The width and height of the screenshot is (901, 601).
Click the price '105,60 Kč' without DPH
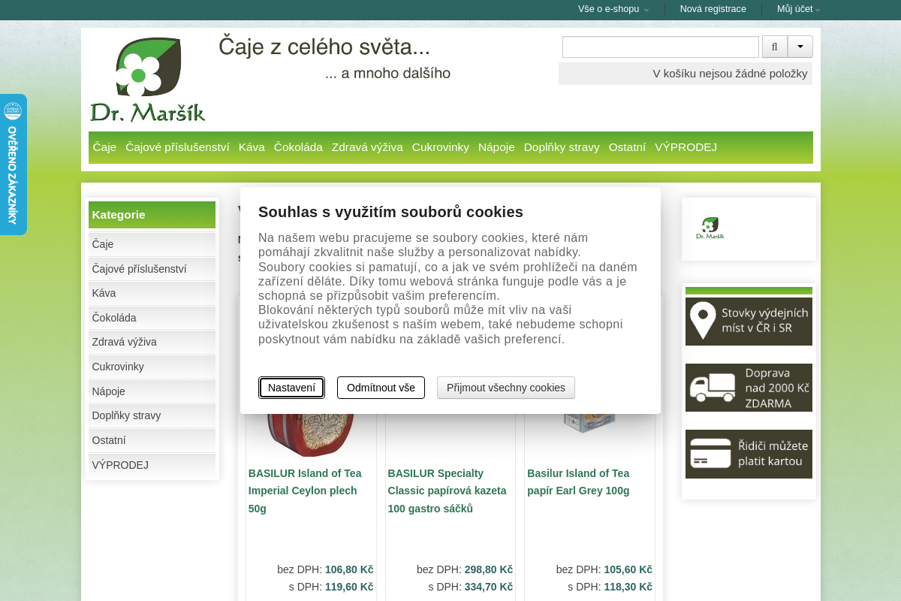pyautogui.click(x=628, y=569)
